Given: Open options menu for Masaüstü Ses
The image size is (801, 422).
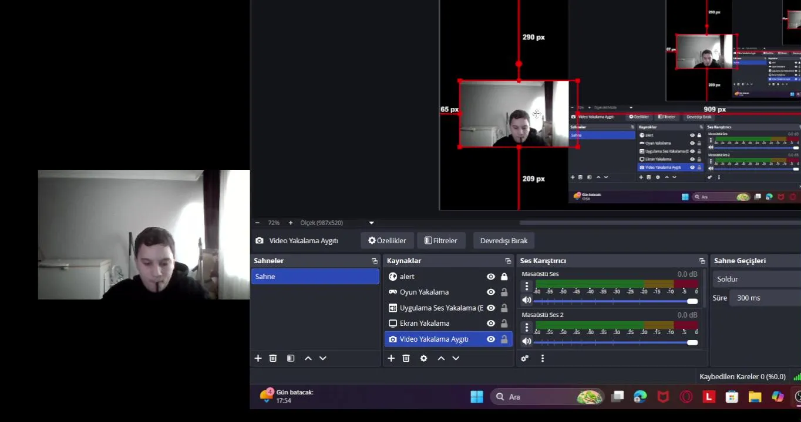Looking at the screenshot, I should pyautogui.click(x=527, y=286).
